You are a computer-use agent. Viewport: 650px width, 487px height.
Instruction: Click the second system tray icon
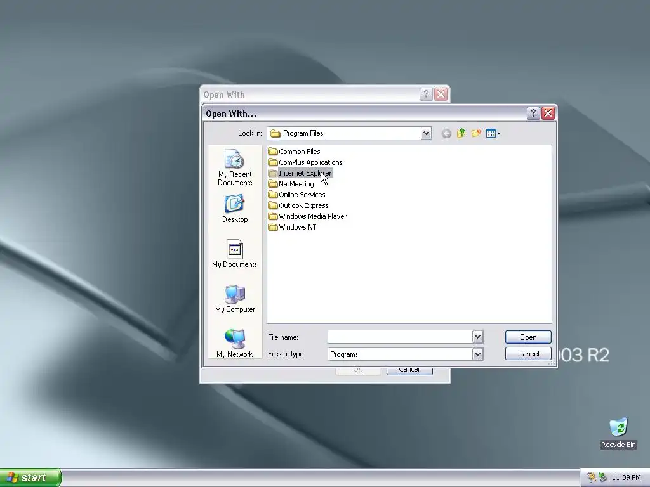[603, 478]
